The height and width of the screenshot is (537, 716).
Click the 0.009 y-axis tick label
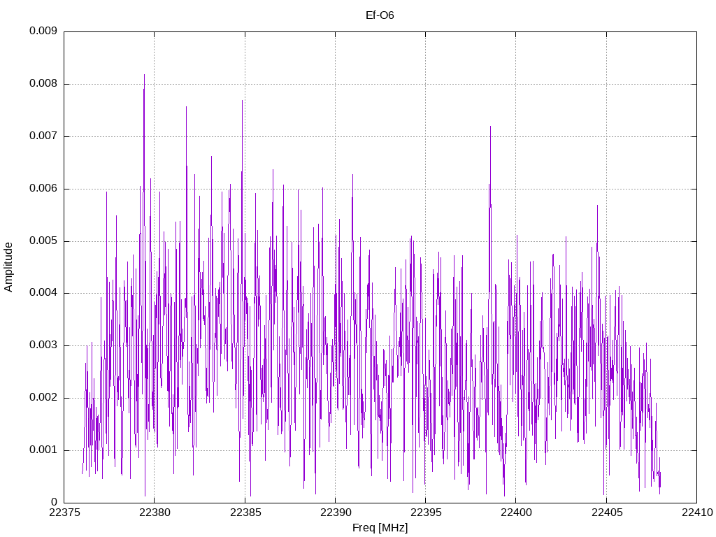43,31
